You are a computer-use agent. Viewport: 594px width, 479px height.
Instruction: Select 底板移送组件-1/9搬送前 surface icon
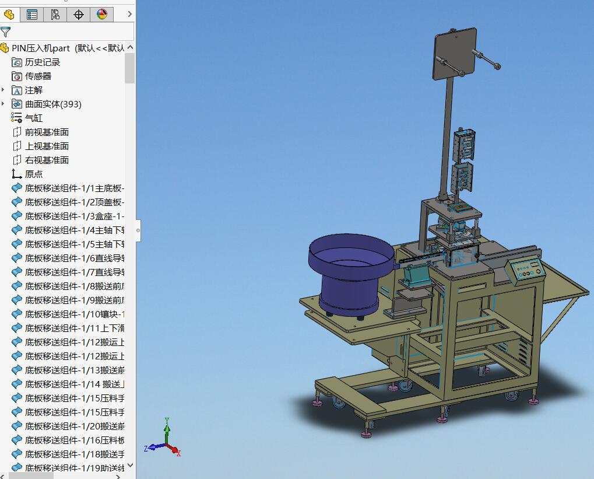[x=17, y=300]
